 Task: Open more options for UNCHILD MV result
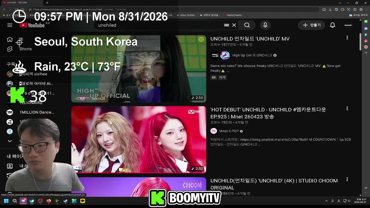point(347,38)
